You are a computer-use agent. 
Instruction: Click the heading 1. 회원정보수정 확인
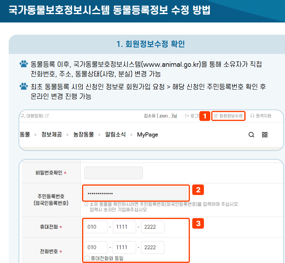(150, 44)
